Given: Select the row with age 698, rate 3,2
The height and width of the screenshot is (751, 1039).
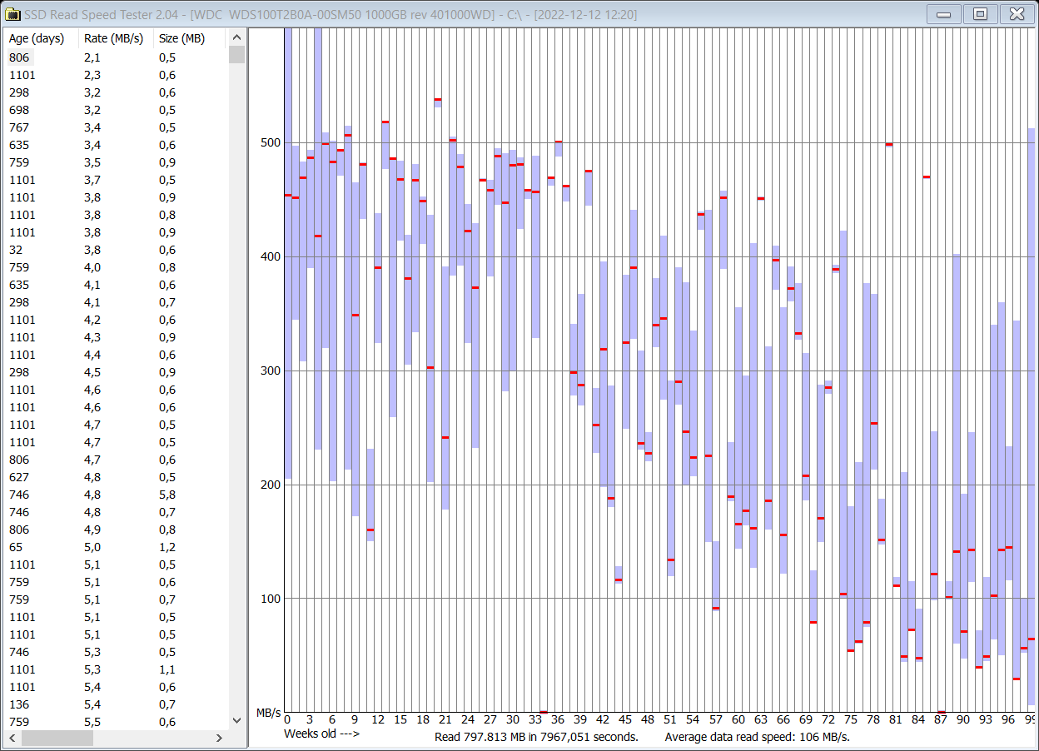Looking at the screenshot, I should point(117,110).
